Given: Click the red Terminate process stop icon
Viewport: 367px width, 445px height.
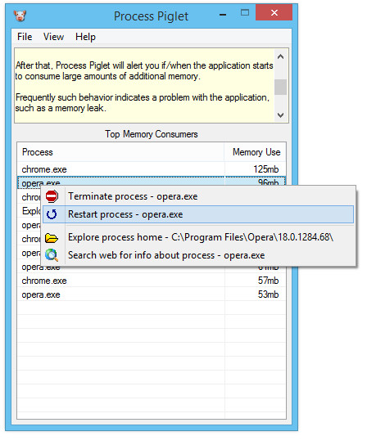Looking at the screenshot, I should pos(52,196).
